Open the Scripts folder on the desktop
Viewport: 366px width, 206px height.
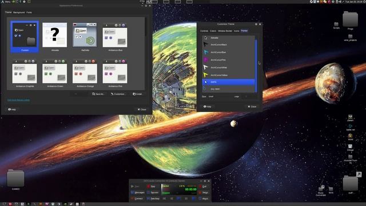(x=336, y=25)
